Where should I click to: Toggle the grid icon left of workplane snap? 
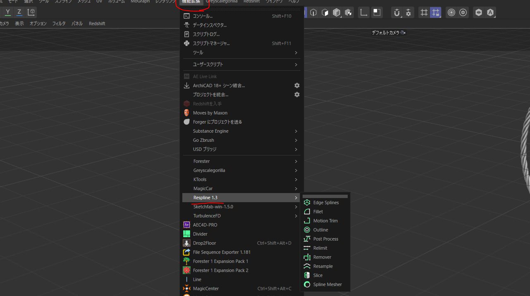pyautogui.click(x=424, y=13)
